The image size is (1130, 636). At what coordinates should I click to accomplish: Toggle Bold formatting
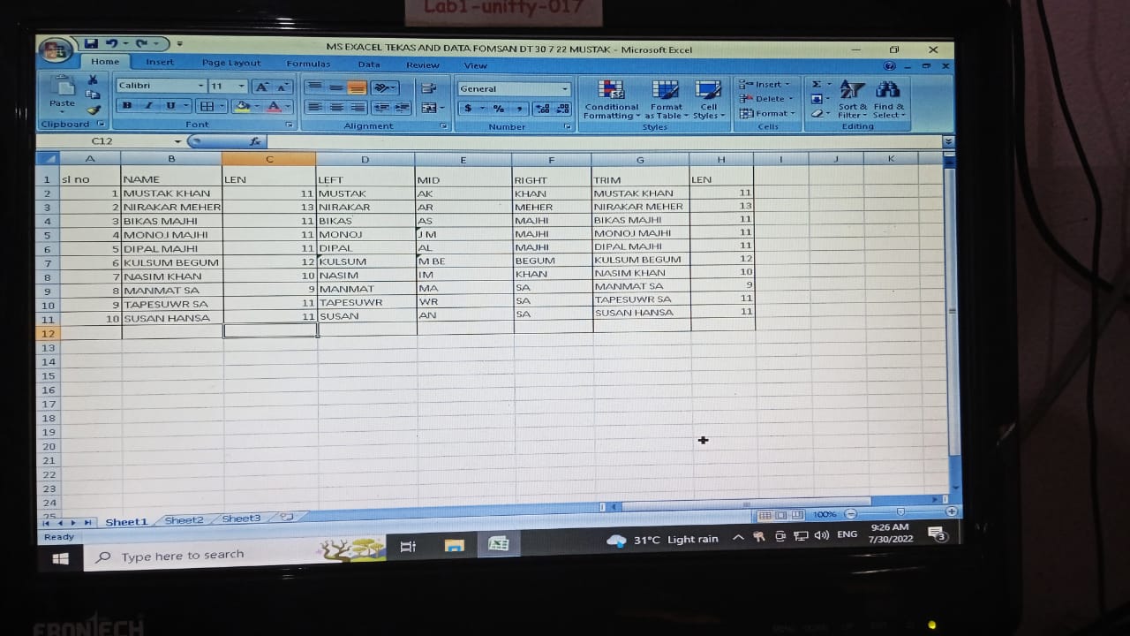click(x=127, y=106)
